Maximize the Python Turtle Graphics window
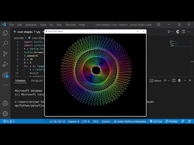 click(x=137, y=31)
